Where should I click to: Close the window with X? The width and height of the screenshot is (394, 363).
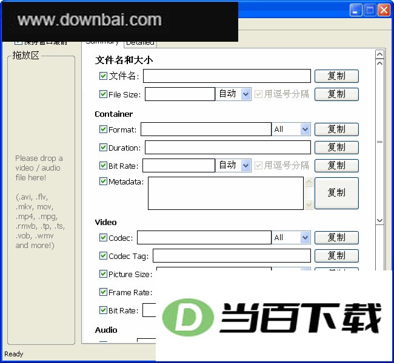[384, 10]
